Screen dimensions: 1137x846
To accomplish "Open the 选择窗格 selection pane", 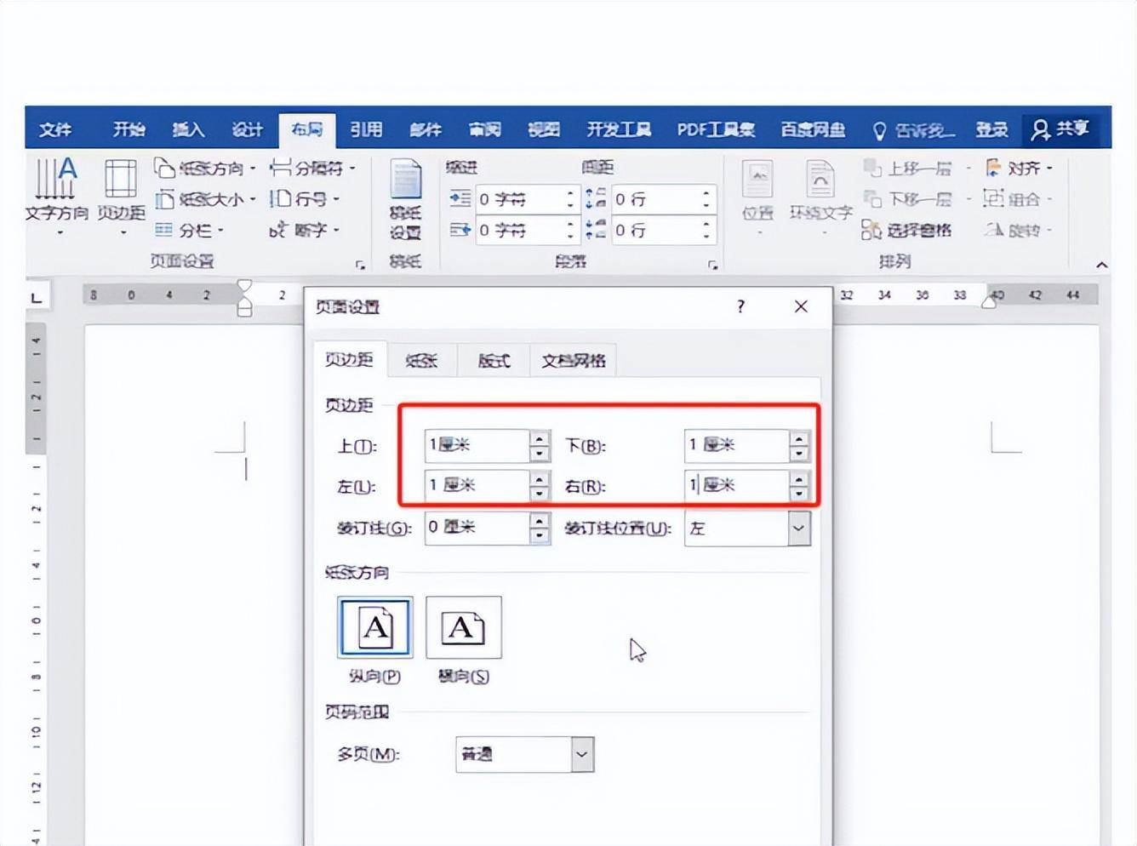I will [906, 230].
